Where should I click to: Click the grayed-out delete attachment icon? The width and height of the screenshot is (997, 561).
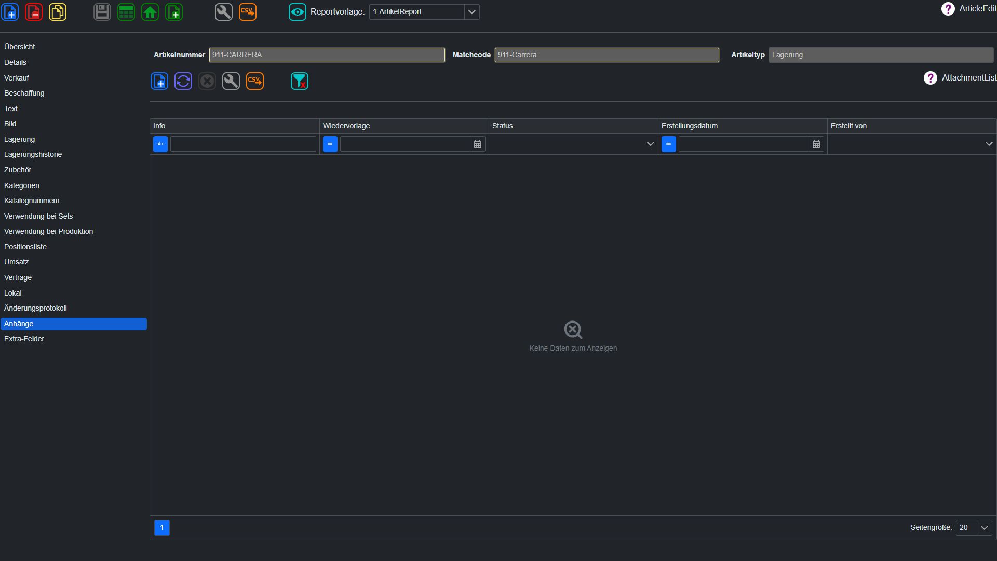[x=207, y=81]
